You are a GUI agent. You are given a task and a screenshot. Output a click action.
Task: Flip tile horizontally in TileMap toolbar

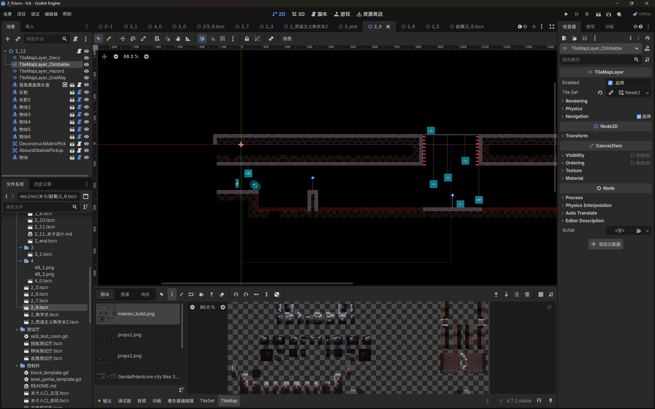[256, 294]
